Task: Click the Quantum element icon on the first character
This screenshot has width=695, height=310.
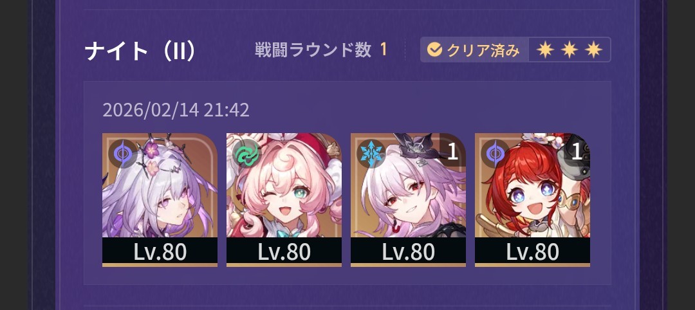Action: 123,153
